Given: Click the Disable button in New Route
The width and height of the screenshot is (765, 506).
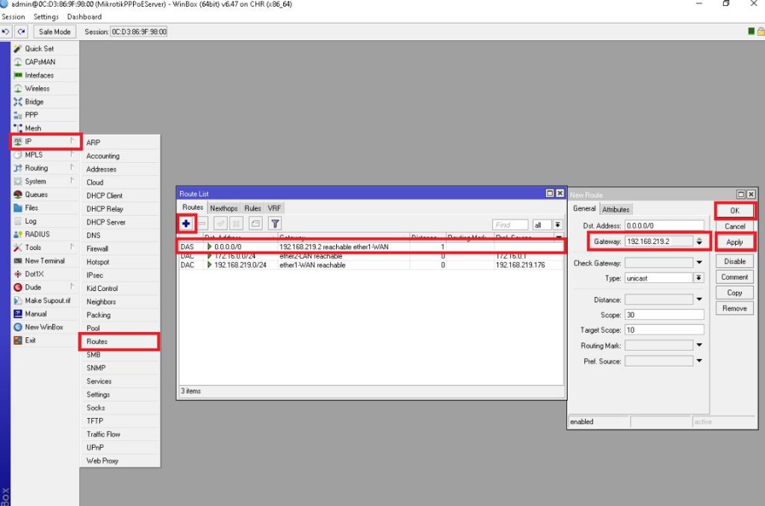Looking at the screenshot, I should click(735, 261).
